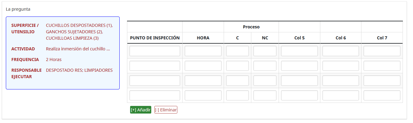Click the green Añadir button
The width and height of the screenshot is (413, 123).
(x=141, y=110)
